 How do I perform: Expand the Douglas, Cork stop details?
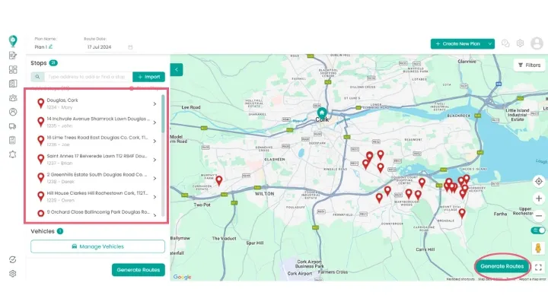(x=155, y=104)
